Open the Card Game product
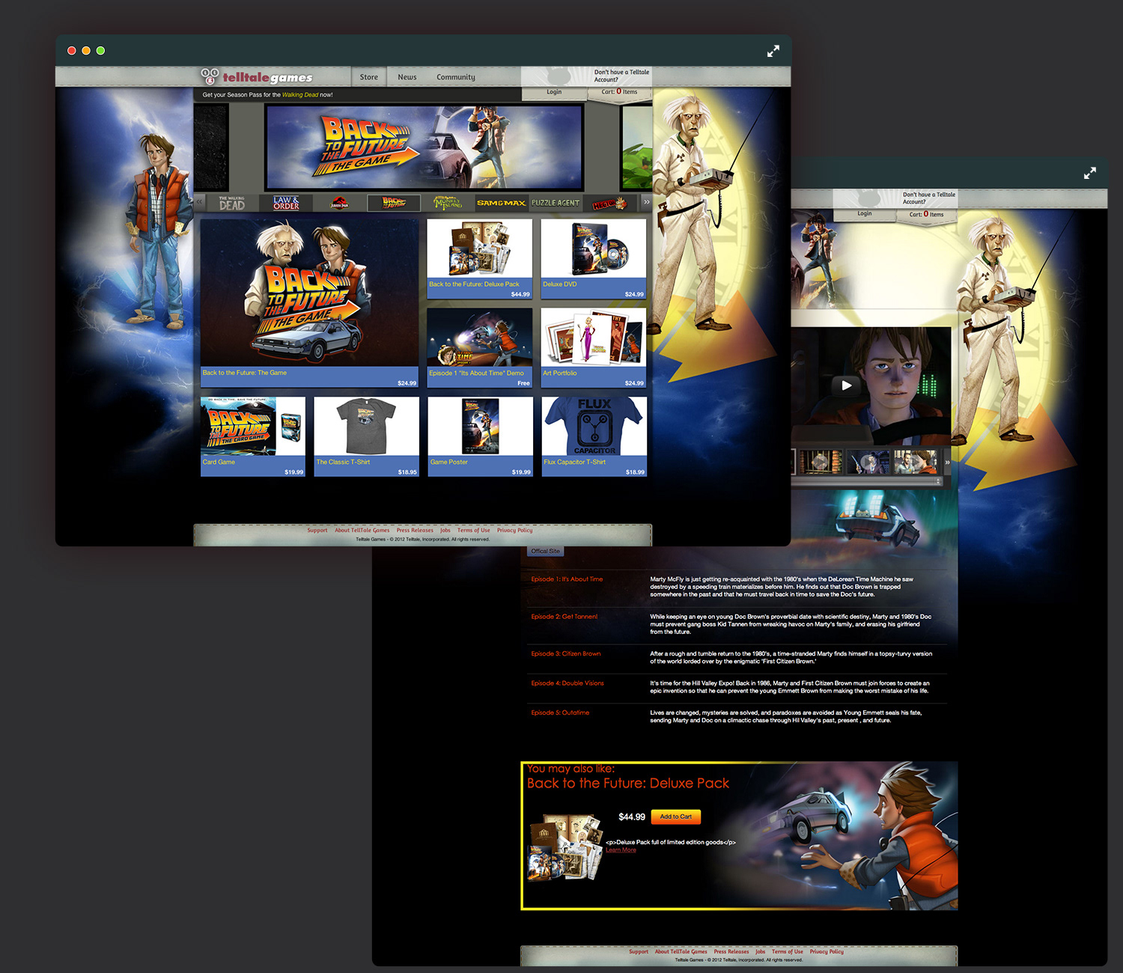This screenshot has width=1123, height=973. 253,436
